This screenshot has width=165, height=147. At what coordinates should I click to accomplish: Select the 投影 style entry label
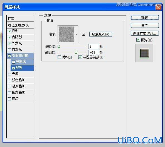pos(15,31)
